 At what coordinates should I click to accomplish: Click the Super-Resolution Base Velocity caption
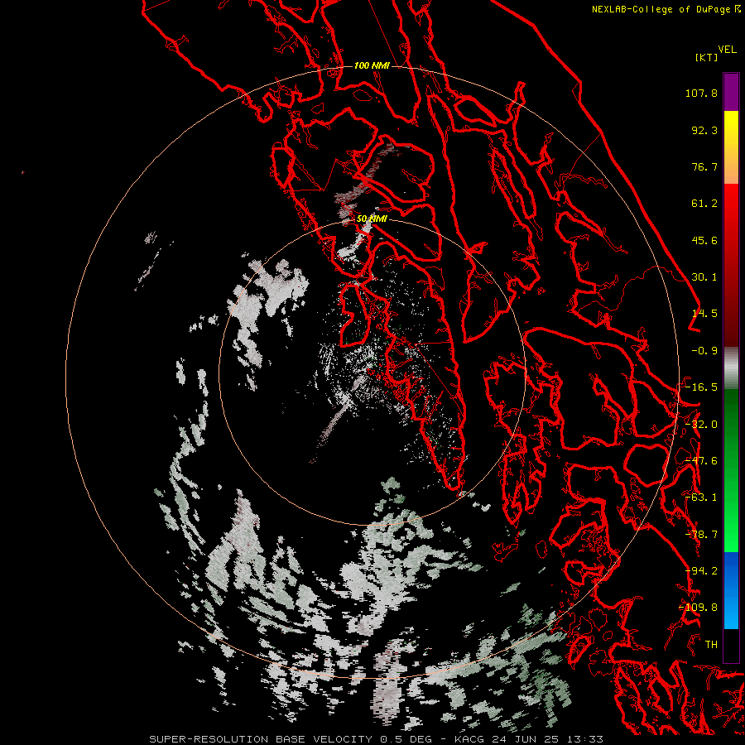click(377, 739)
